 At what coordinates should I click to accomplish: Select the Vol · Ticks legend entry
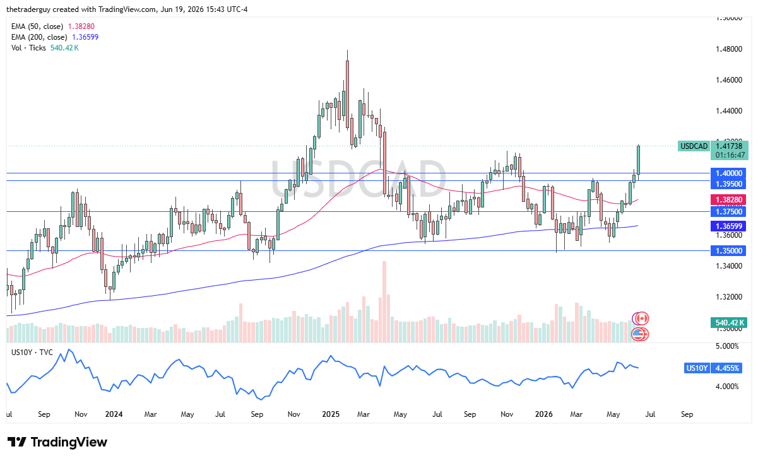coord(28,48)
